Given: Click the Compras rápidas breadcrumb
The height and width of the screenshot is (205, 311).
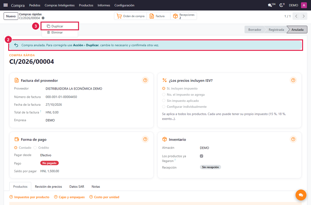Looking at the screenshot, I should (x=30, y=14).
